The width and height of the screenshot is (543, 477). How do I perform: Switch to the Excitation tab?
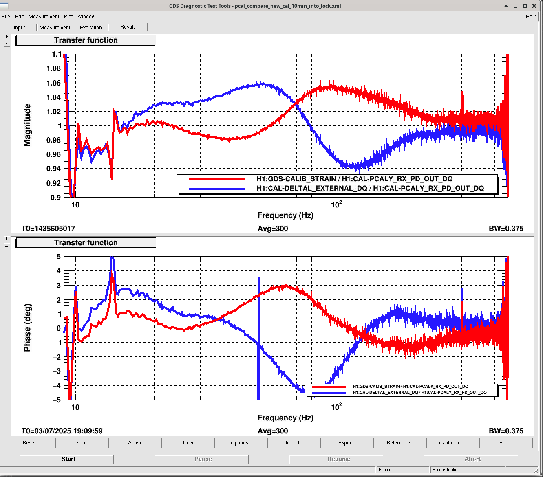click(90, 27)
